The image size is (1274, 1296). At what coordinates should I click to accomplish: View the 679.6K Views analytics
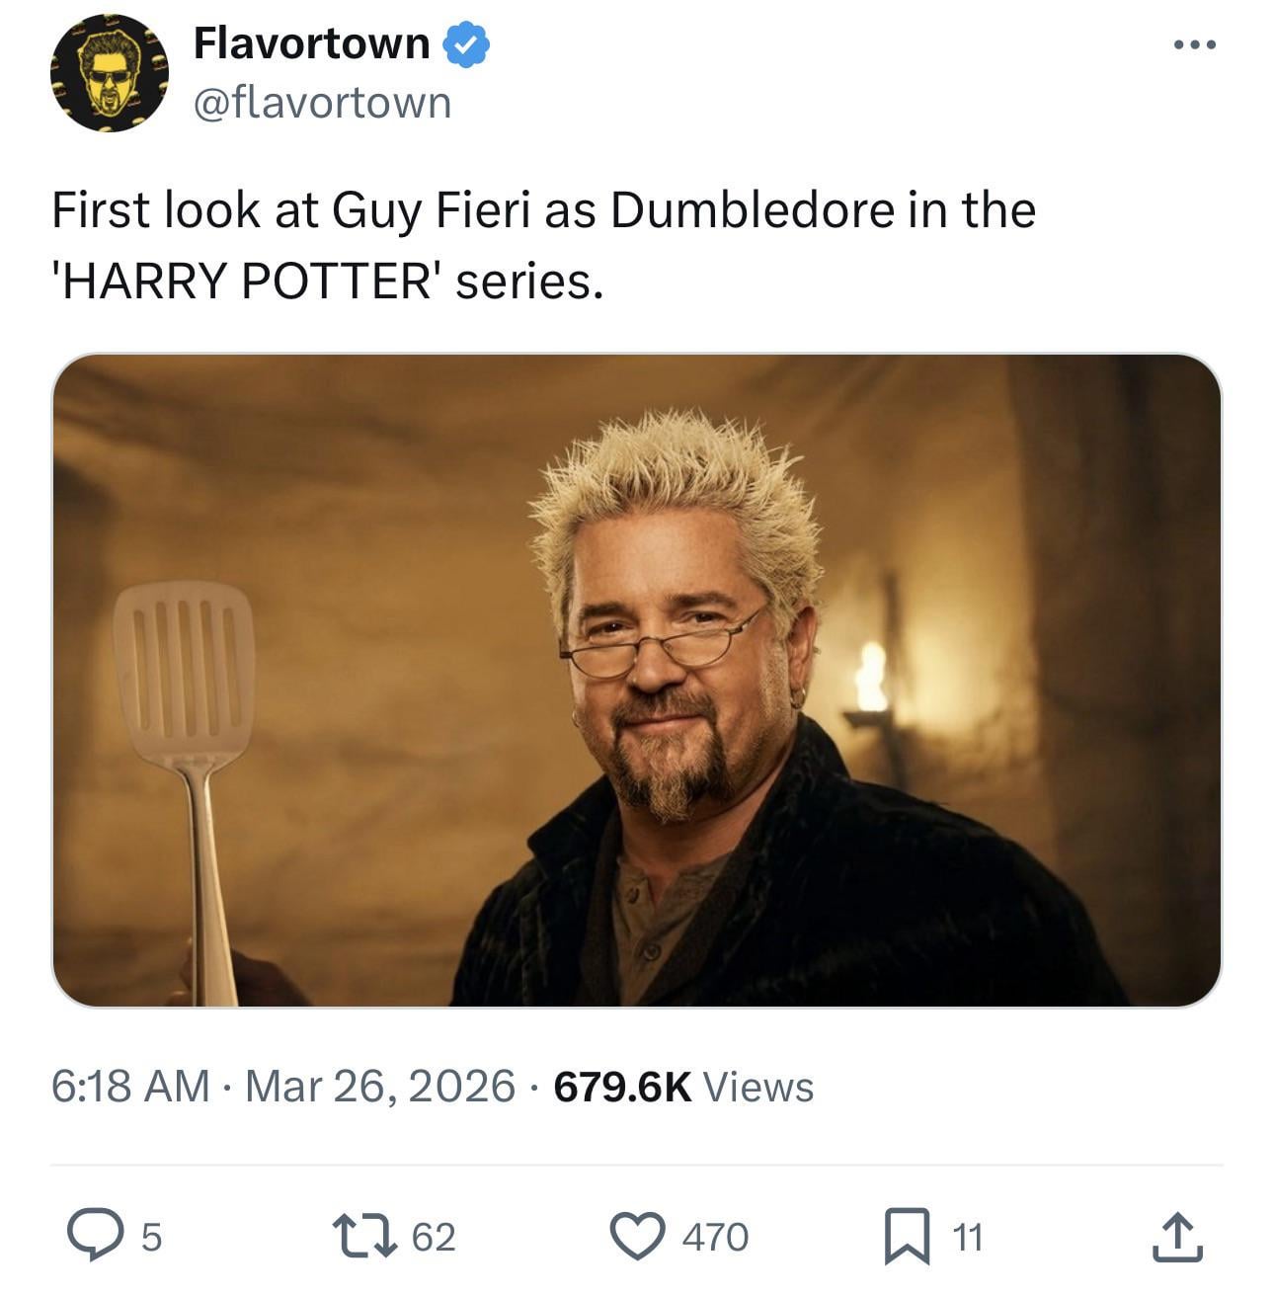[x=683, y=1087]
